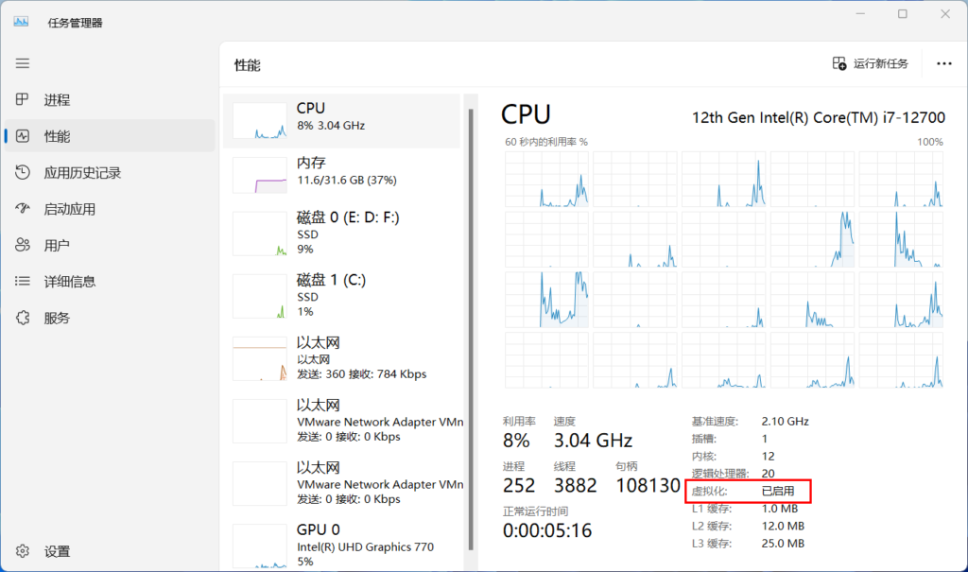
Task: Click 运行新任务 (Run new task)
Action: point(871,63)
